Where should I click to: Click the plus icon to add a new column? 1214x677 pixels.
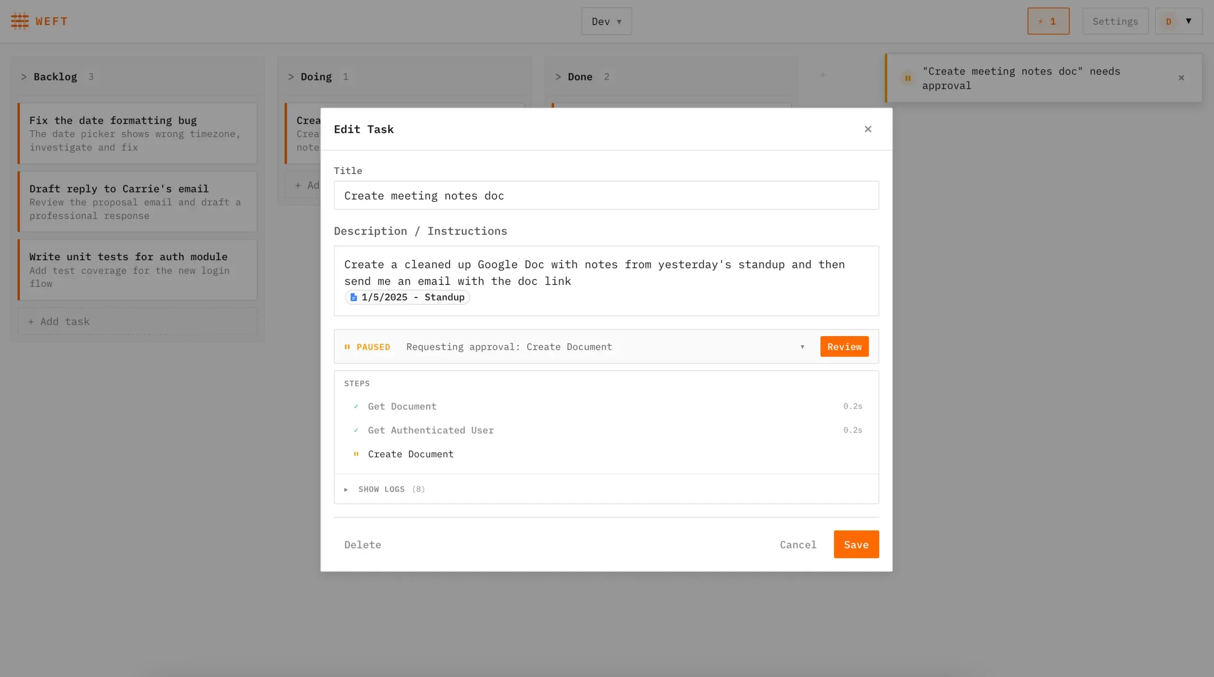tap(823, 74)
